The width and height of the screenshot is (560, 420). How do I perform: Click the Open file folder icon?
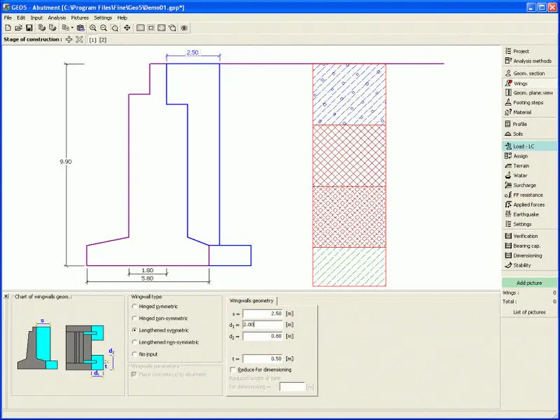pyautogui.click(x=18, y=28)
